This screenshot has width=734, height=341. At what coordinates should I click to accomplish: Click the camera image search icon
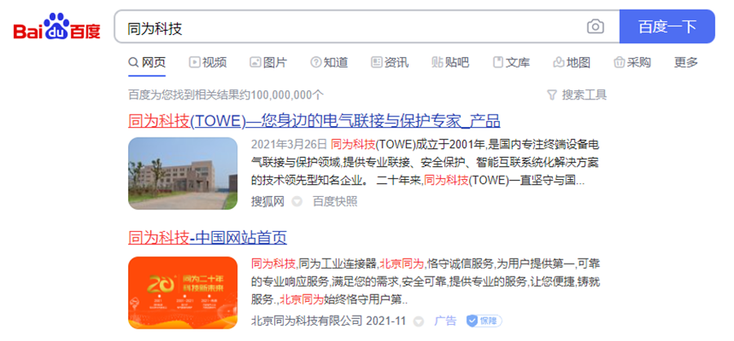[x=595, y=27]
